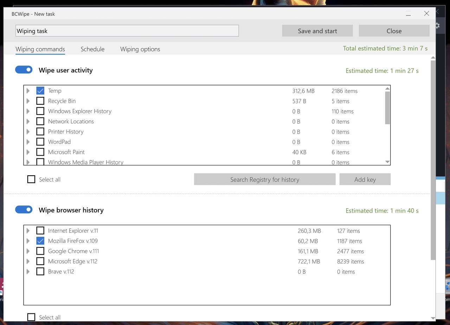This screenshot has height=325, width=450.
Task: Enable the Windows Explorer History checkbox
Action: click(40, 111)
